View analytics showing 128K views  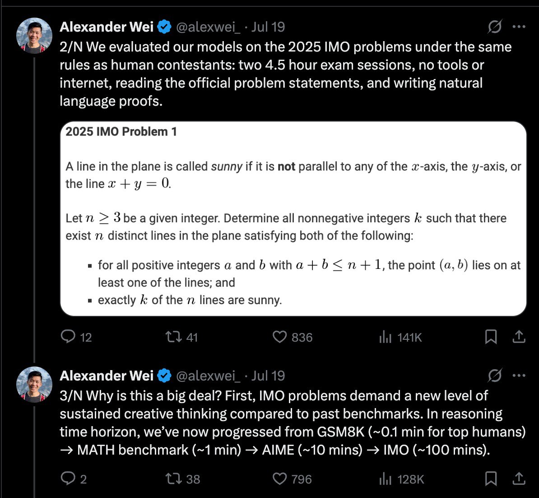(x=385, y=479)
